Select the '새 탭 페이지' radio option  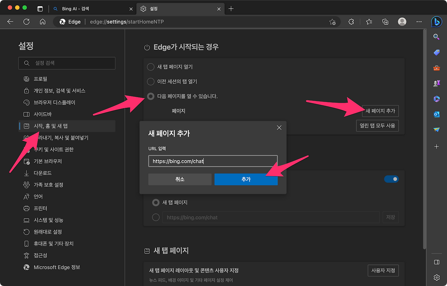pos(156,202)
